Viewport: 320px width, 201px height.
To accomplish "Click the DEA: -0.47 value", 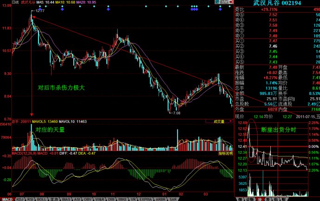I will coord(87,153).
